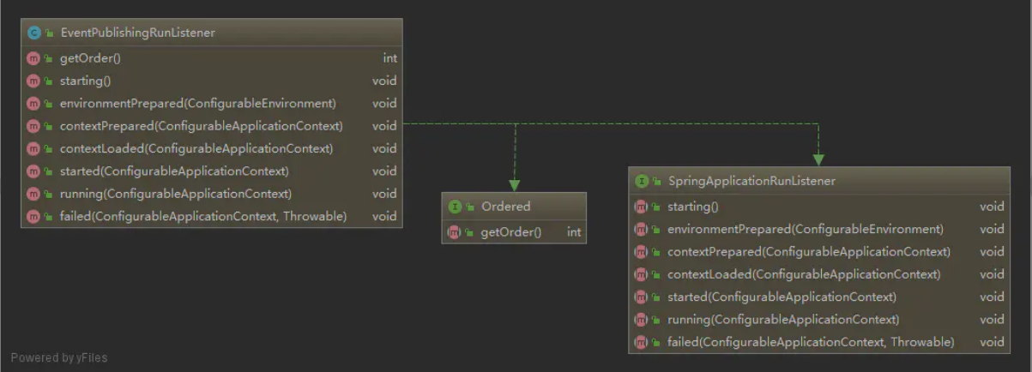Click the method icon beside EventPublishingRunListener started
The width and height of the screenshot is (1032, 372).
[x=33, y=171]
